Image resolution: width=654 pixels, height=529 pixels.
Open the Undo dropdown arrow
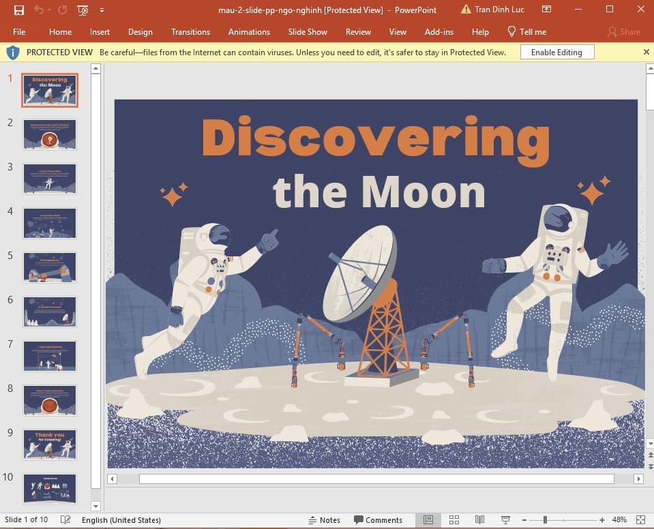tap(48, 10)
